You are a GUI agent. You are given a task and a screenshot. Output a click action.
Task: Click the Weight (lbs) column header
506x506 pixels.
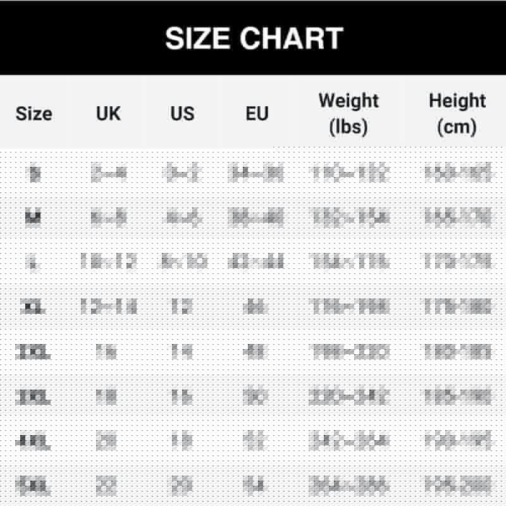pyautogui.click(x=349, y=114)
